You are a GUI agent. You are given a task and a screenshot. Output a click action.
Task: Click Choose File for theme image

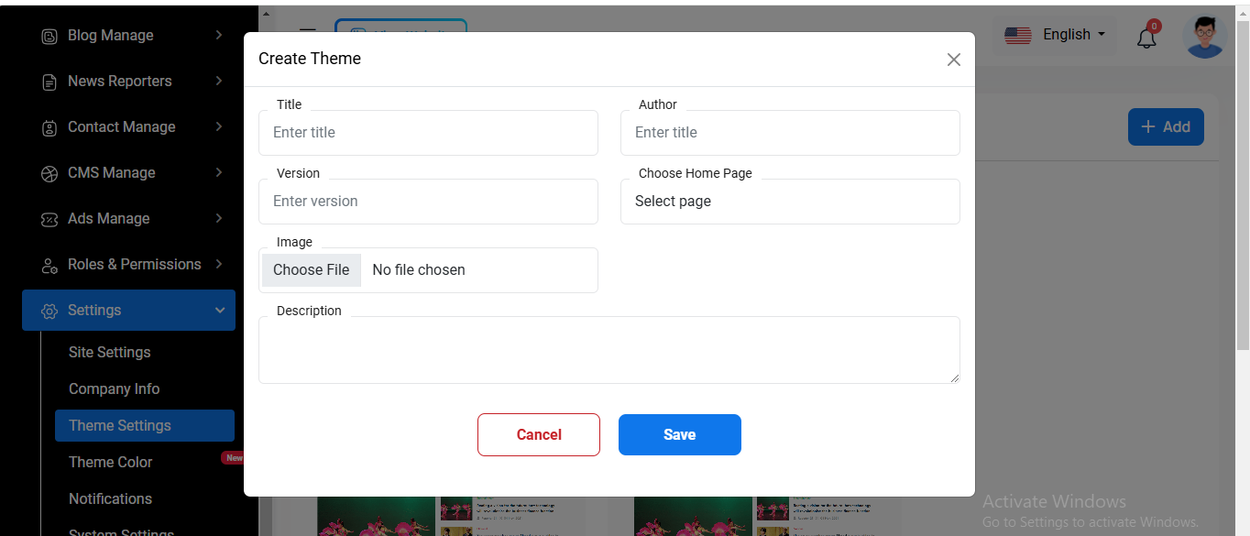pyautogui.click(x=312, y=270)
